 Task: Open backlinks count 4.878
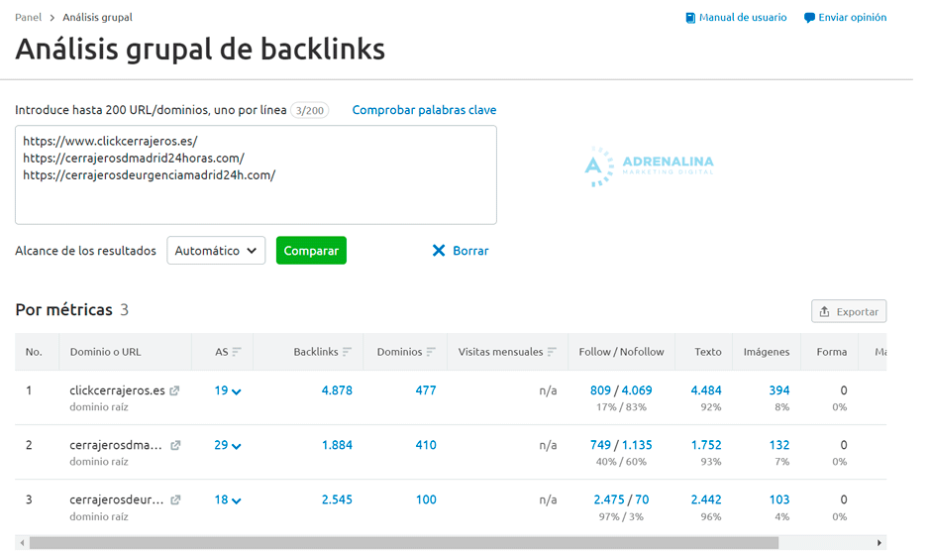tap(337, 390)
